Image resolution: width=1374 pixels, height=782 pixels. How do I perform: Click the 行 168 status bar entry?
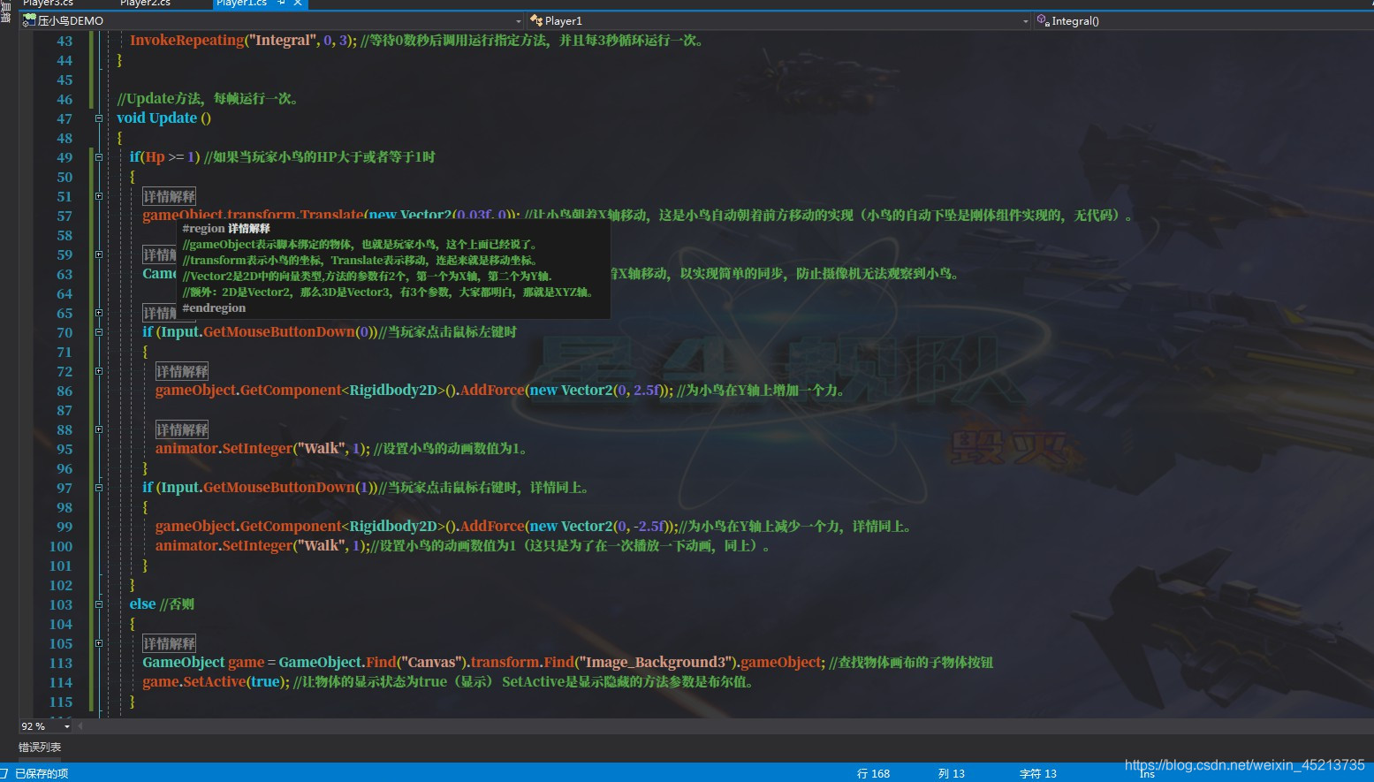pos(873,773)
